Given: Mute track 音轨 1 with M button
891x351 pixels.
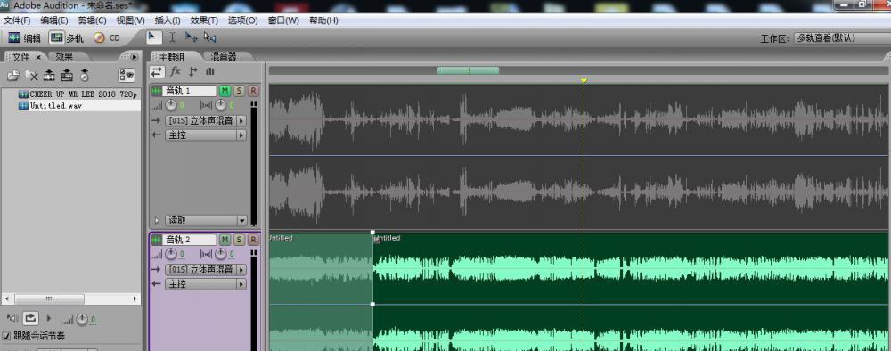Looking at the screenshot, I should (225, 91).
